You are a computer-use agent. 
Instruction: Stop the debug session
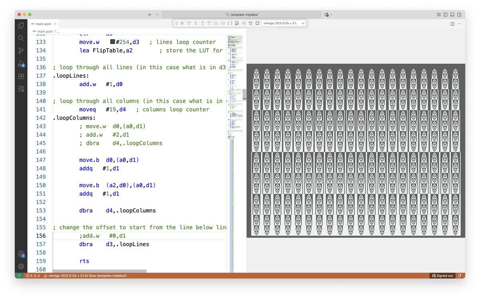257,24
